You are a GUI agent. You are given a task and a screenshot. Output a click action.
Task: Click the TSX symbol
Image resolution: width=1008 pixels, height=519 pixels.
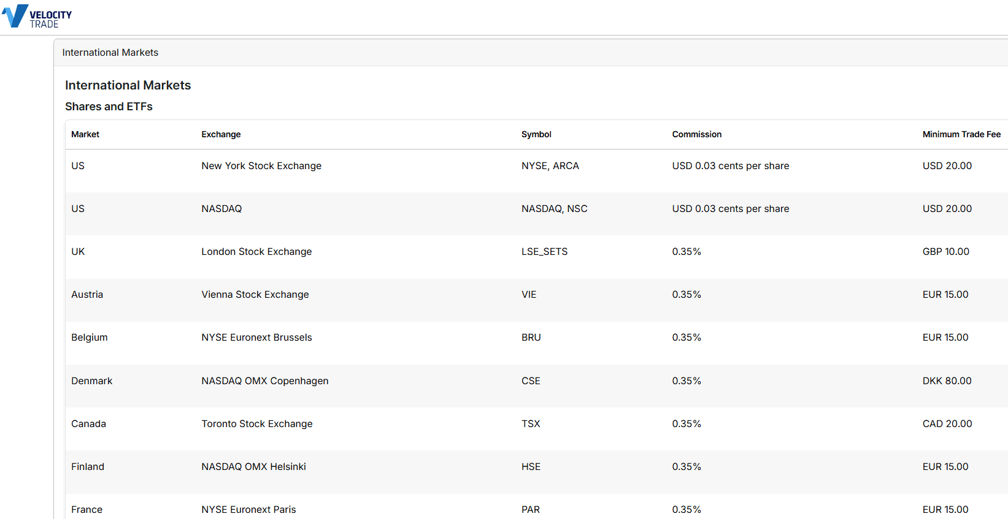point(531,424)
